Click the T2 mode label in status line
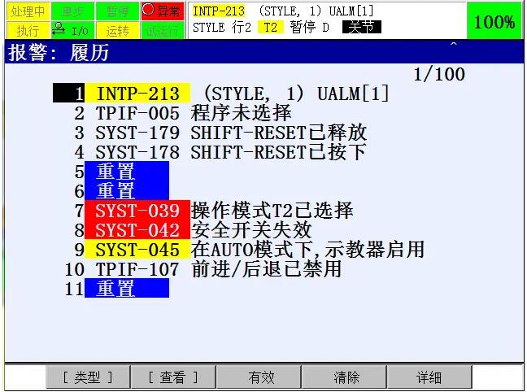Viewport: 527px width, 392px height. (x=271, y=27)
